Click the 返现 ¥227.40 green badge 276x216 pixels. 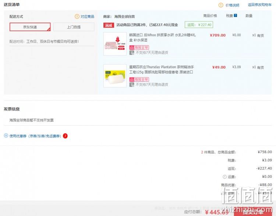[x=199, y=25]
